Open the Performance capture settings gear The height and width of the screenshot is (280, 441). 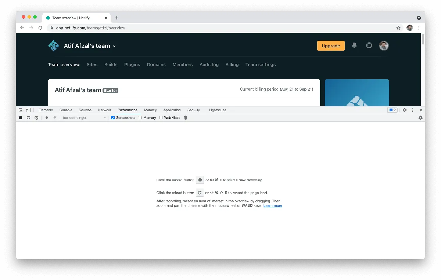click(x=420, y=118)
